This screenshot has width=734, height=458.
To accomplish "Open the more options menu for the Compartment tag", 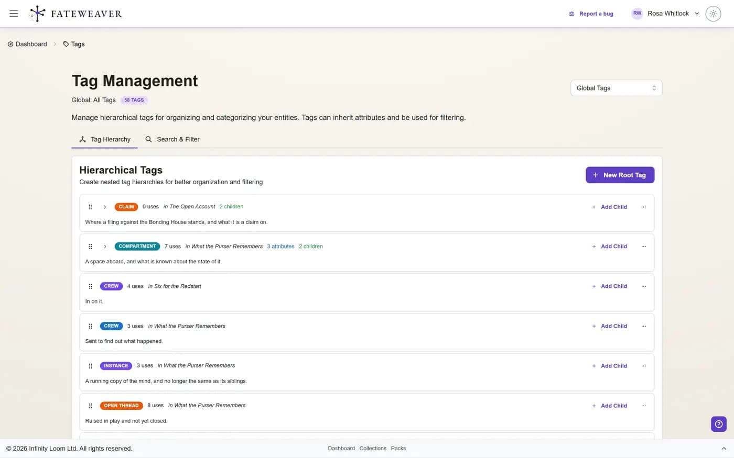I will [x=644, y=247].
